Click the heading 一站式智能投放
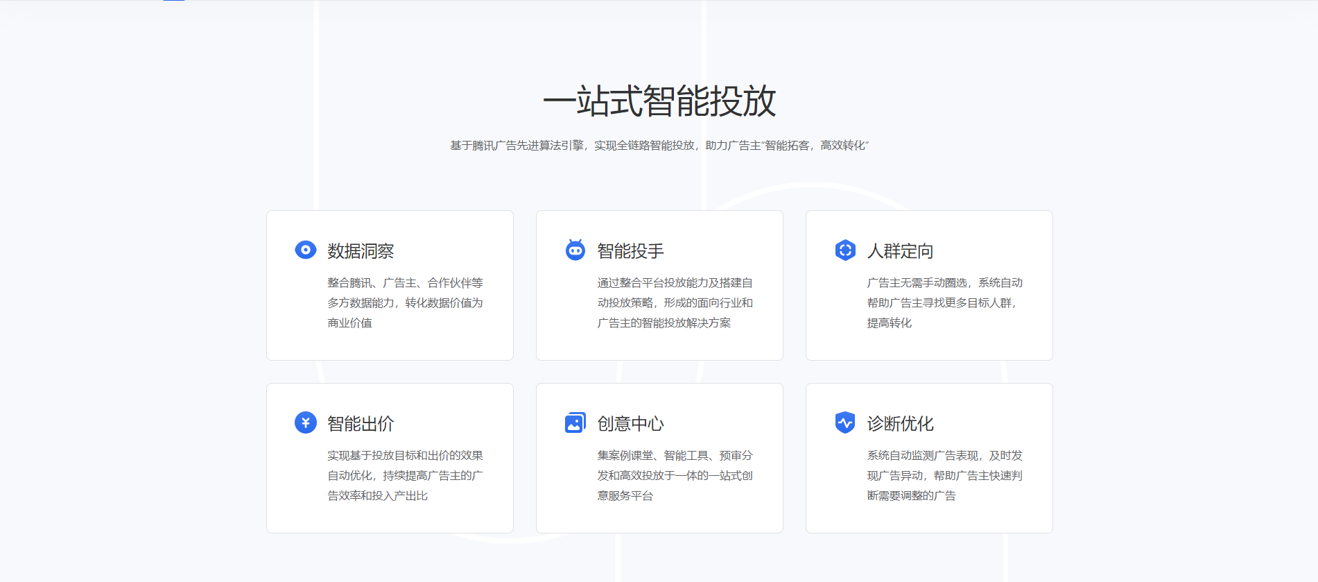This screenshot has width=1318, height=582. point(659,101)
